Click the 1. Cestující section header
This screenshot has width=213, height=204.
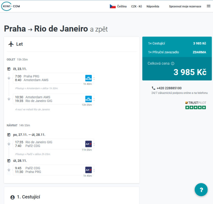point(28,197)
